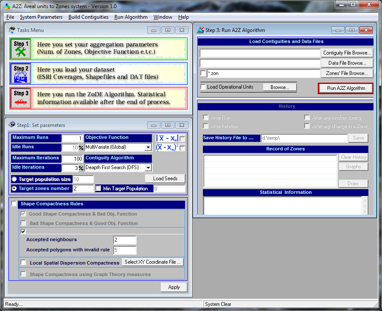This screenshot has width=382, height=311.
Task: Select the Target population size radio button
Action: pos(14,179)
